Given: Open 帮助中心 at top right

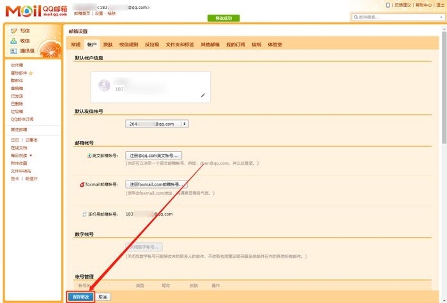Looking at the screenshot, I should coord(423,5).
